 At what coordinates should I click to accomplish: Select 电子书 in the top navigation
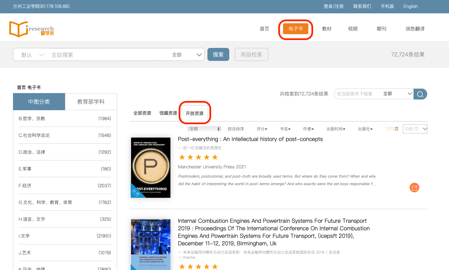pyautogui.click(x=296, y=29)
